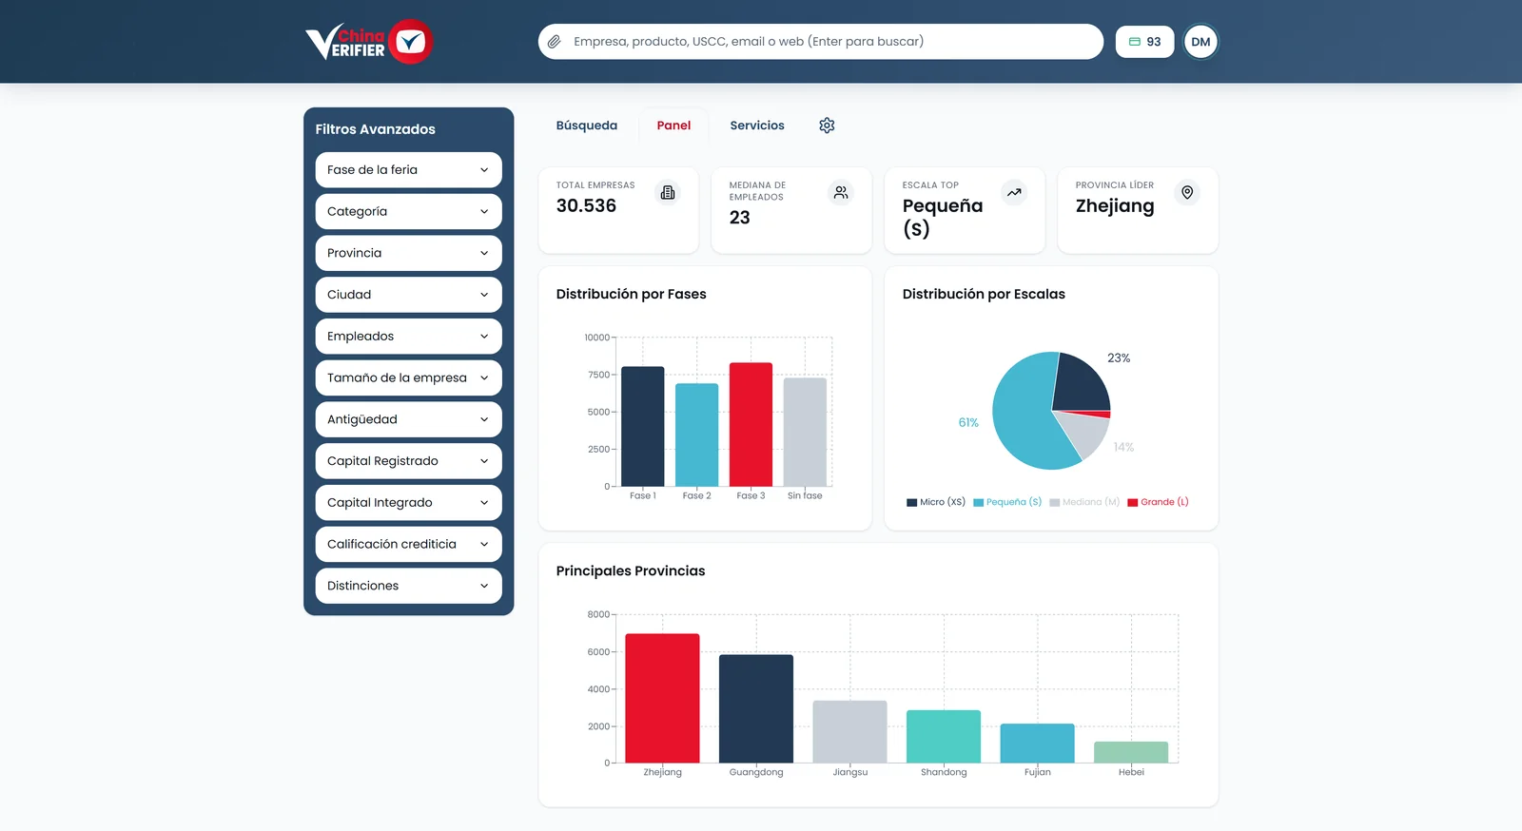Screen dimensions: 1522x831
Task: Open the Calificación crediticia dropdown
Action: (x=408, y=544)
